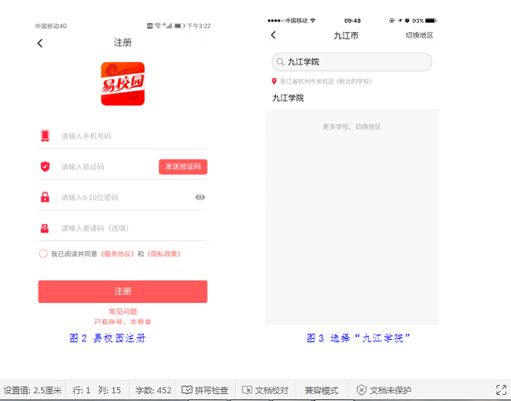The image size is (511, 401).
Task: Select 九江学院 from the school list
Action: (289, 98)
